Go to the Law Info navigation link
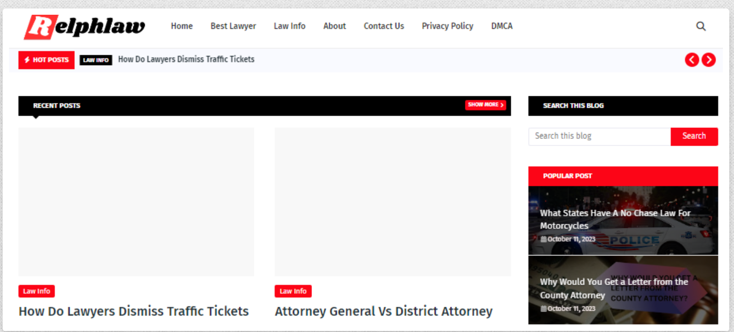 point(289,26)
